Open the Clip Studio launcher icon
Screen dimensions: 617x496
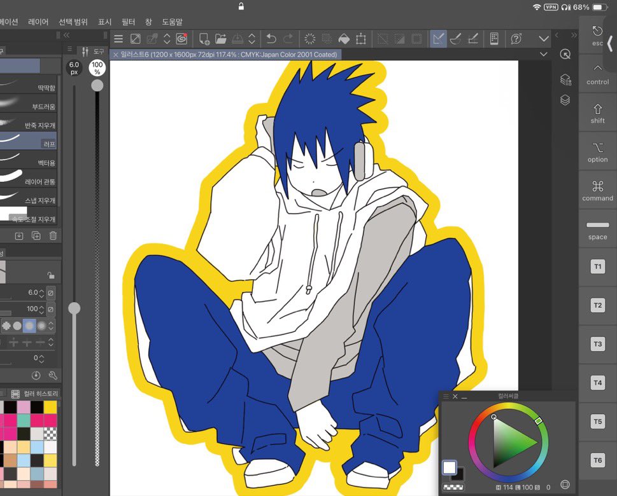[x=181, y=39]
